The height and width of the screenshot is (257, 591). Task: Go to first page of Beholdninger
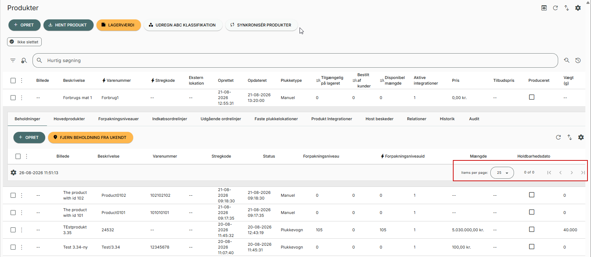pyautogui.click(x=549, y=172)
